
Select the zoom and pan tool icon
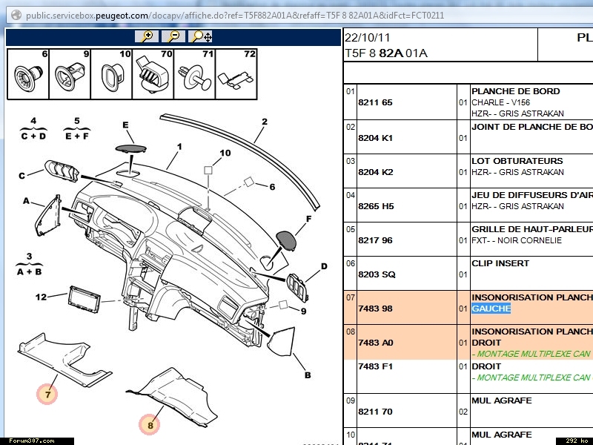click(201, 36)
